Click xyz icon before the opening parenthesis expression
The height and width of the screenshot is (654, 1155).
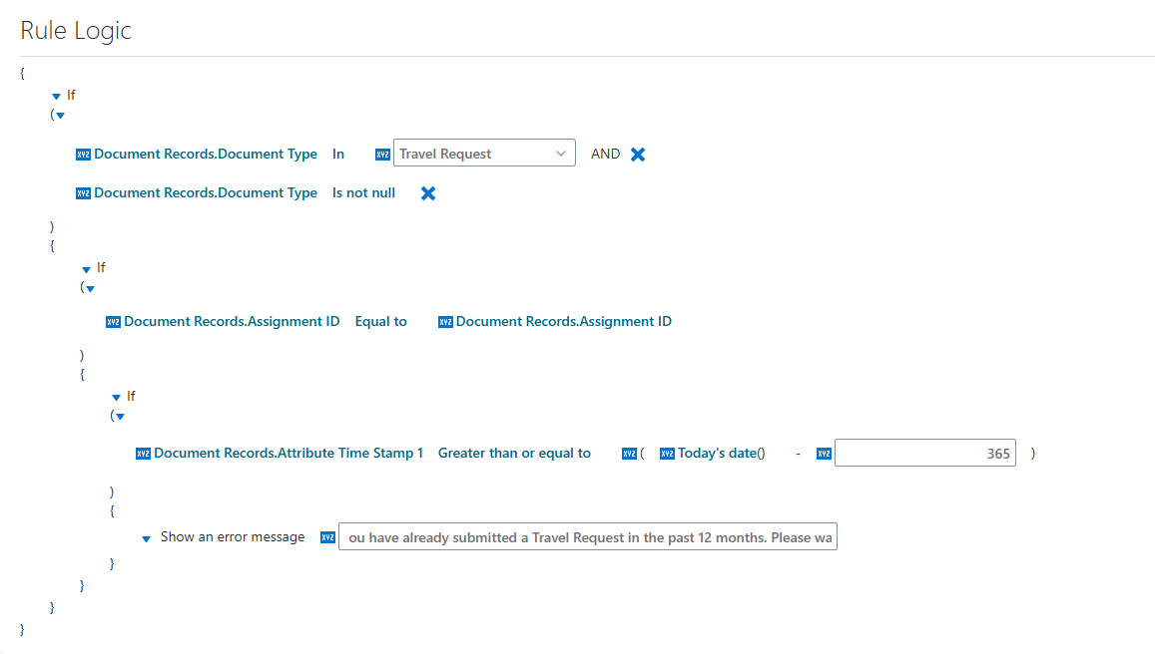pyautogui.click(x=629, y=454)
